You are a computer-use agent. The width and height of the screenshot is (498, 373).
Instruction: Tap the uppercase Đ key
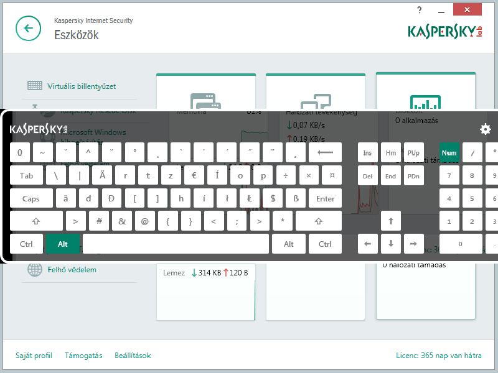tap(111, 198)
